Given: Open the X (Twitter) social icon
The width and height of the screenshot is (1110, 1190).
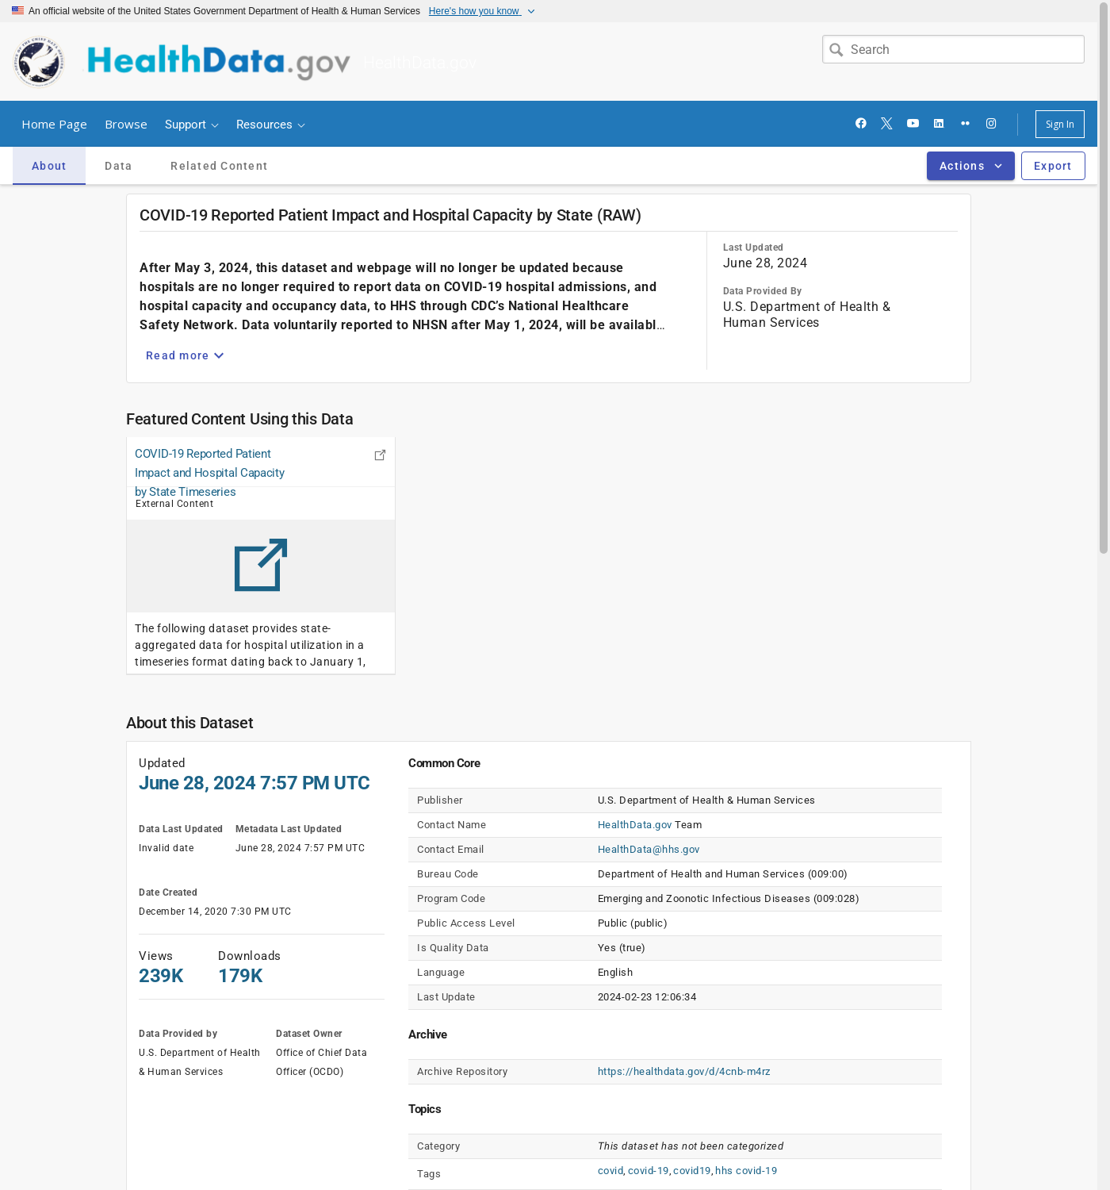Looking at the screenshot, I should coord(886,124).
